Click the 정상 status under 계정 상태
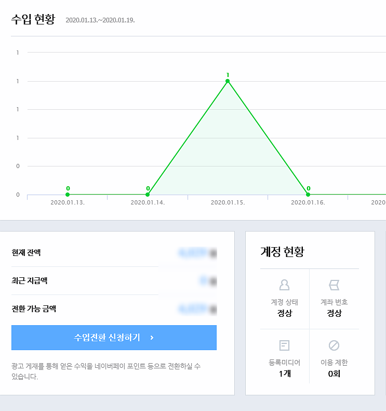 pyautogui.click(x=284, y=313)
